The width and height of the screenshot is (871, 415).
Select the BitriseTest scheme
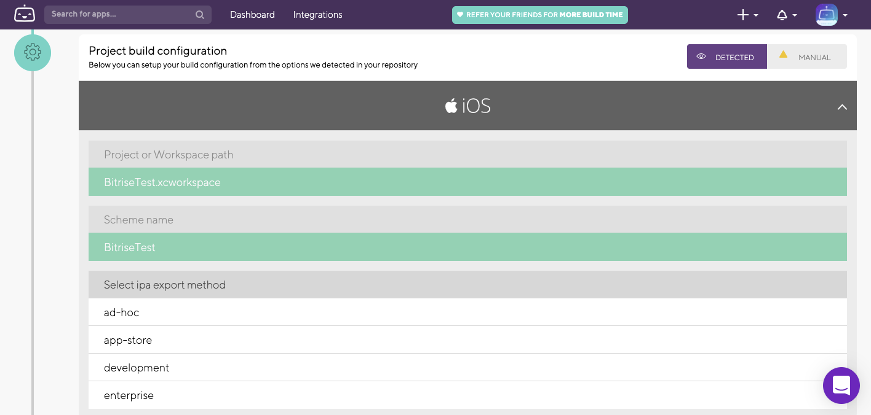click(467, 247)
